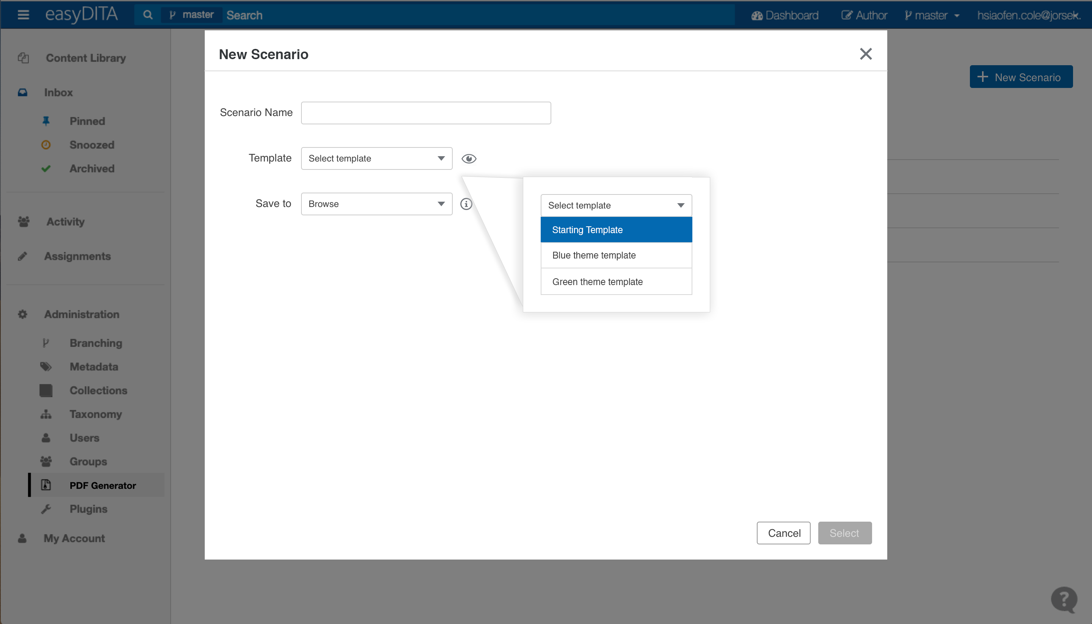Click the Cancel button
This screenshot has height=624, width=1092.
(784, 533)
